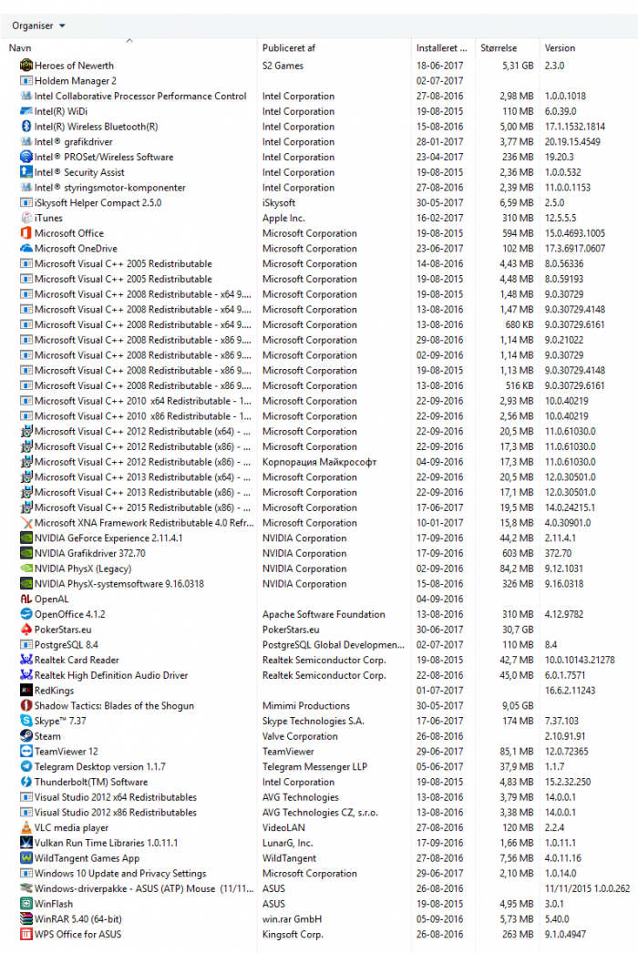Sort by Publiceret af column header
Image resolution: width=638 pixels, height=953 pixels.
(289, 48)
